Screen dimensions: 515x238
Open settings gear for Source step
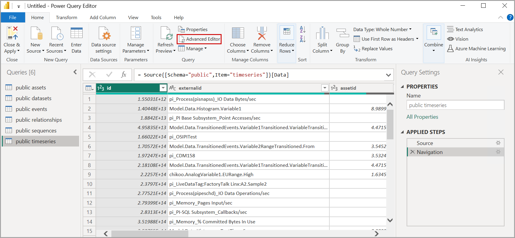[x=498, y=143]
